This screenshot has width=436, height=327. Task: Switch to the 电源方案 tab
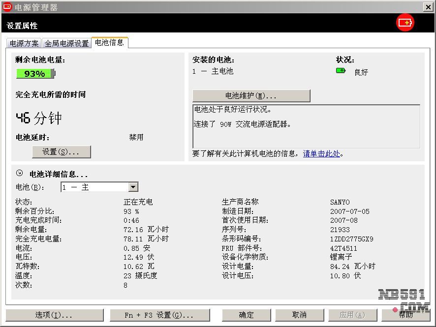point(24,43)
